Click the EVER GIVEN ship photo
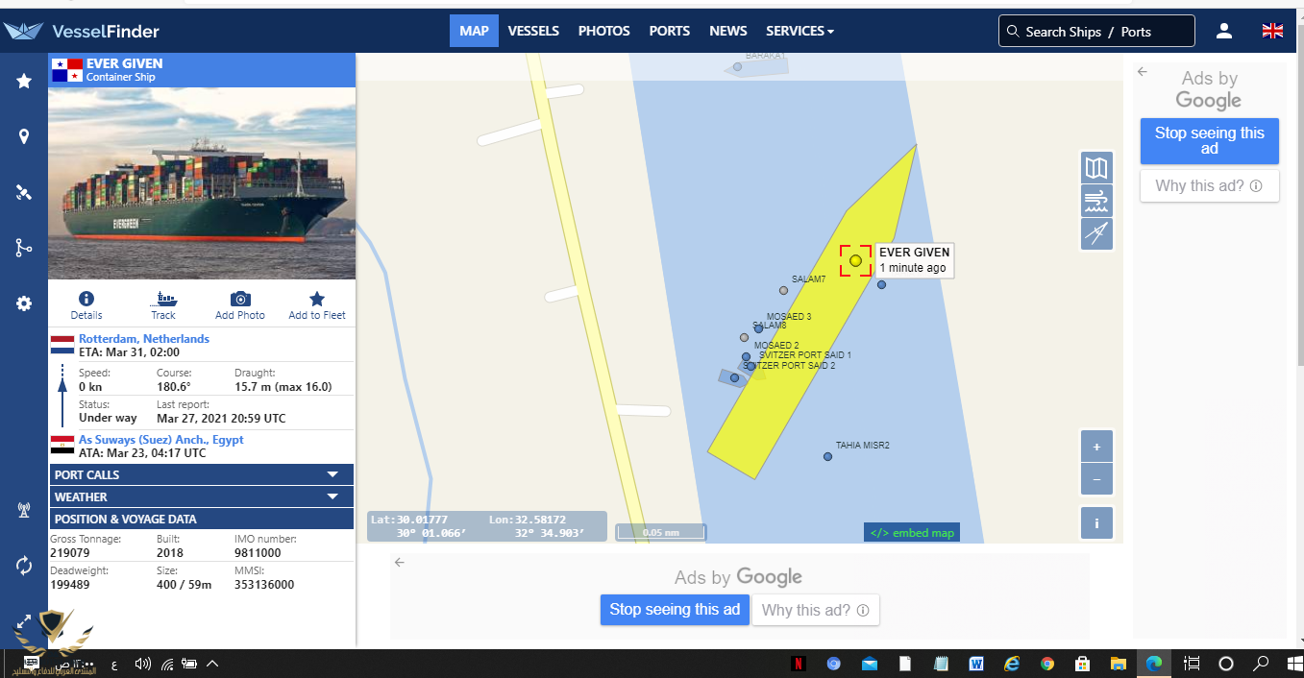The height and width of the screenshot is (678, 1304). (x=202, y=183)
